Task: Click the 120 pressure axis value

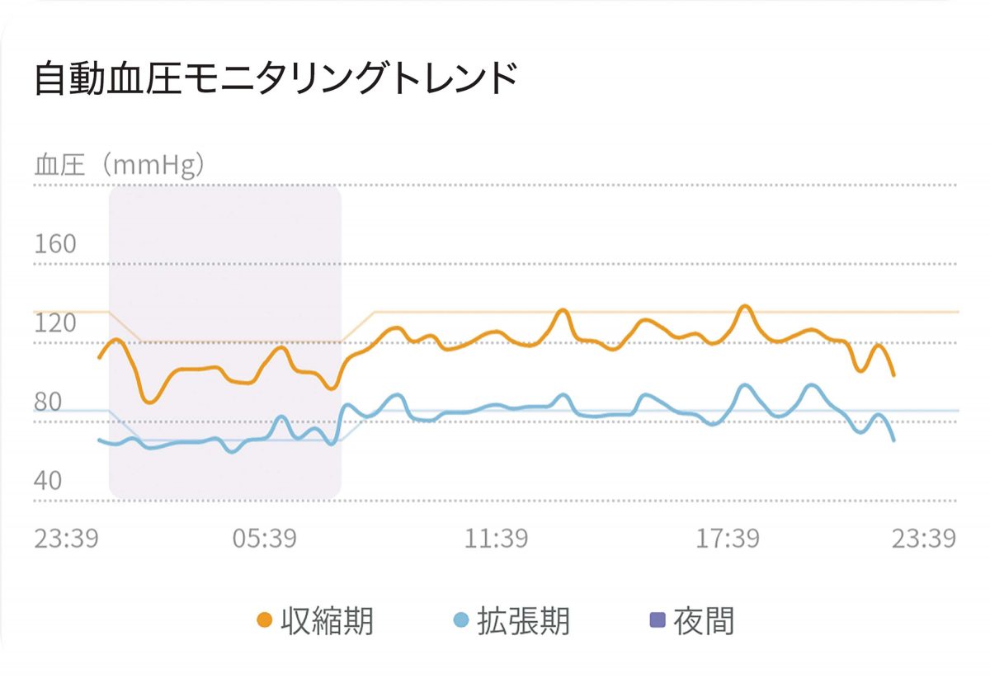Action: click(x=55, y=323)
